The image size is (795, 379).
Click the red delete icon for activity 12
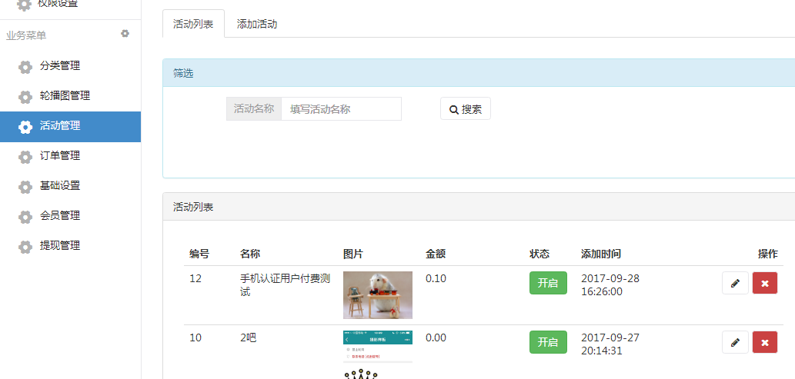tap(764, 283)
